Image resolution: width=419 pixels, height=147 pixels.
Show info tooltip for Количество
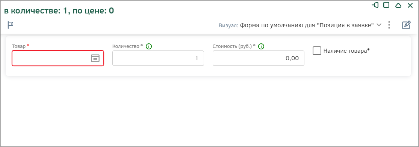coord(149,46)
